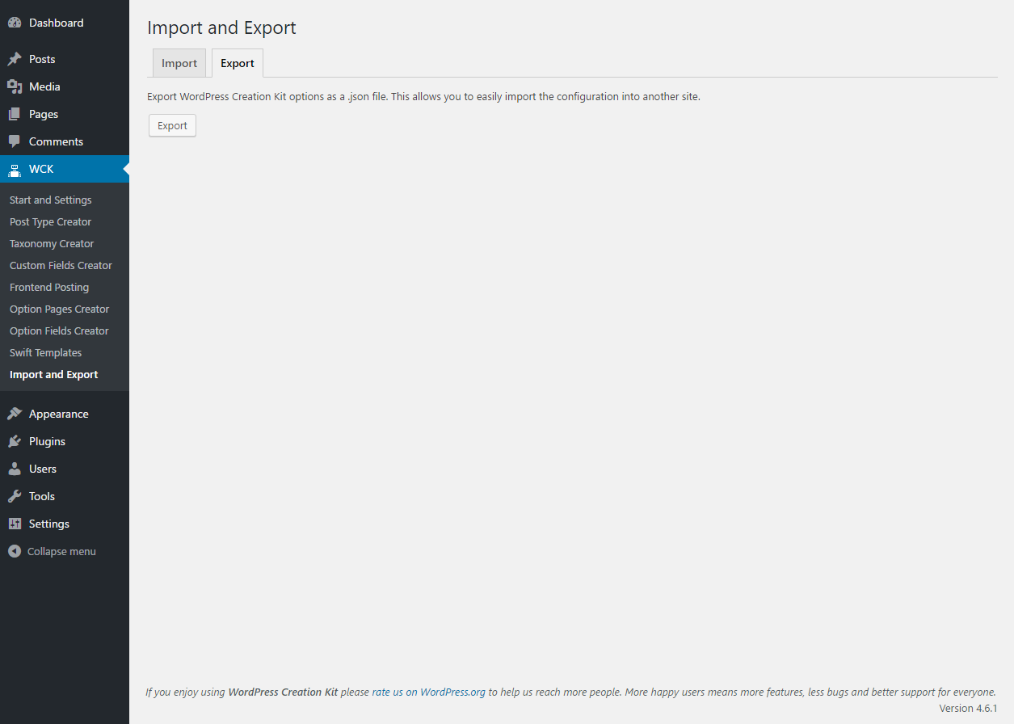1014x724 pixels.
Task: Open the rate us on WordPress.org link
Action: pyautogui.click(x=428, y=692)
